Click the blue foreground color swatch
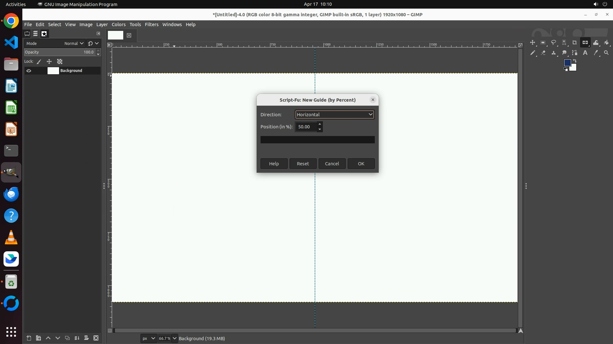The width and height of the screenshot is (613, 344). 567,63
